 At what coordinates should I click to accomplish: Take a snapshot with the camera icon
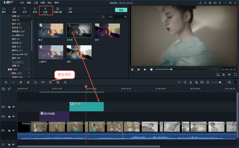point(224,75)
